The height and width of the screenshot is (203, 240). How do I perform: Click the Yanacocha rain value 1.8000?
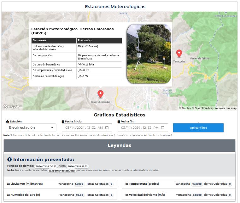click(79, 184)
